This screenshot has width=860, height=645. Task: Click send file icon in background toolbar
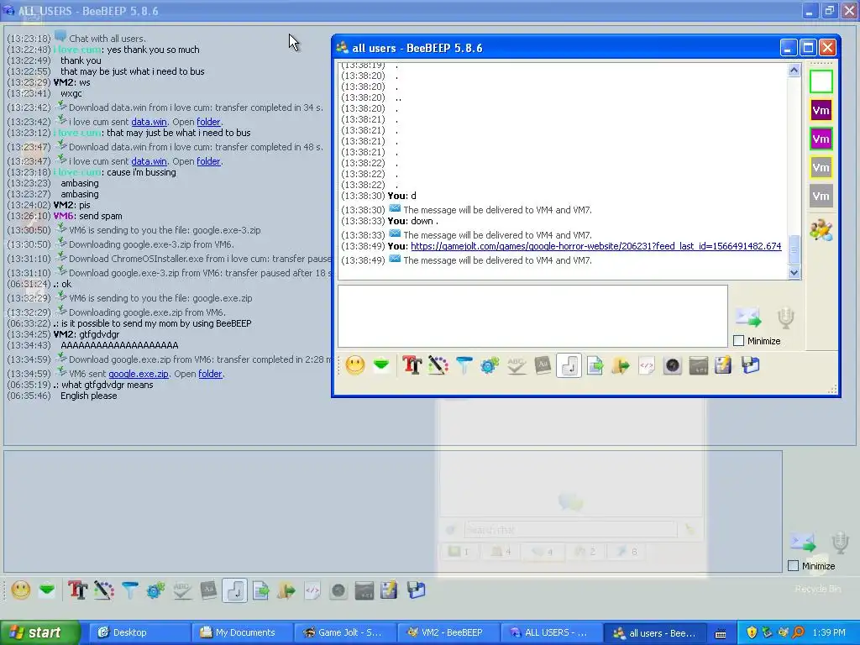coord(261,590)
